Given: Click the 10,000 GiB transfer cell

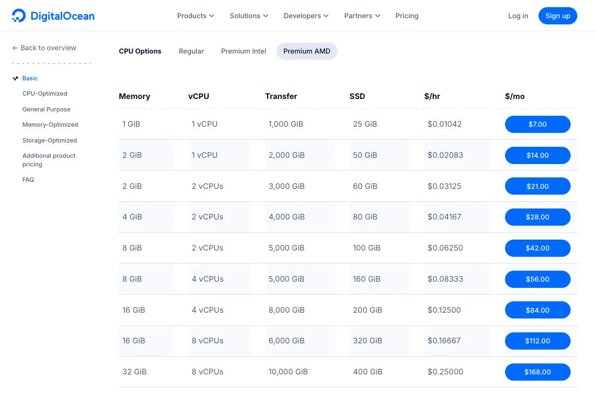Looking at the screenshot, I should tap(288, 372).
